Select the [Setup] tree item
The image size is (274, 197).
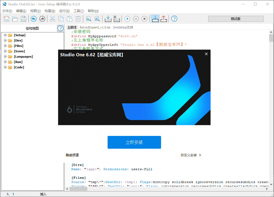pyautogui.click(x=20, y=35)
